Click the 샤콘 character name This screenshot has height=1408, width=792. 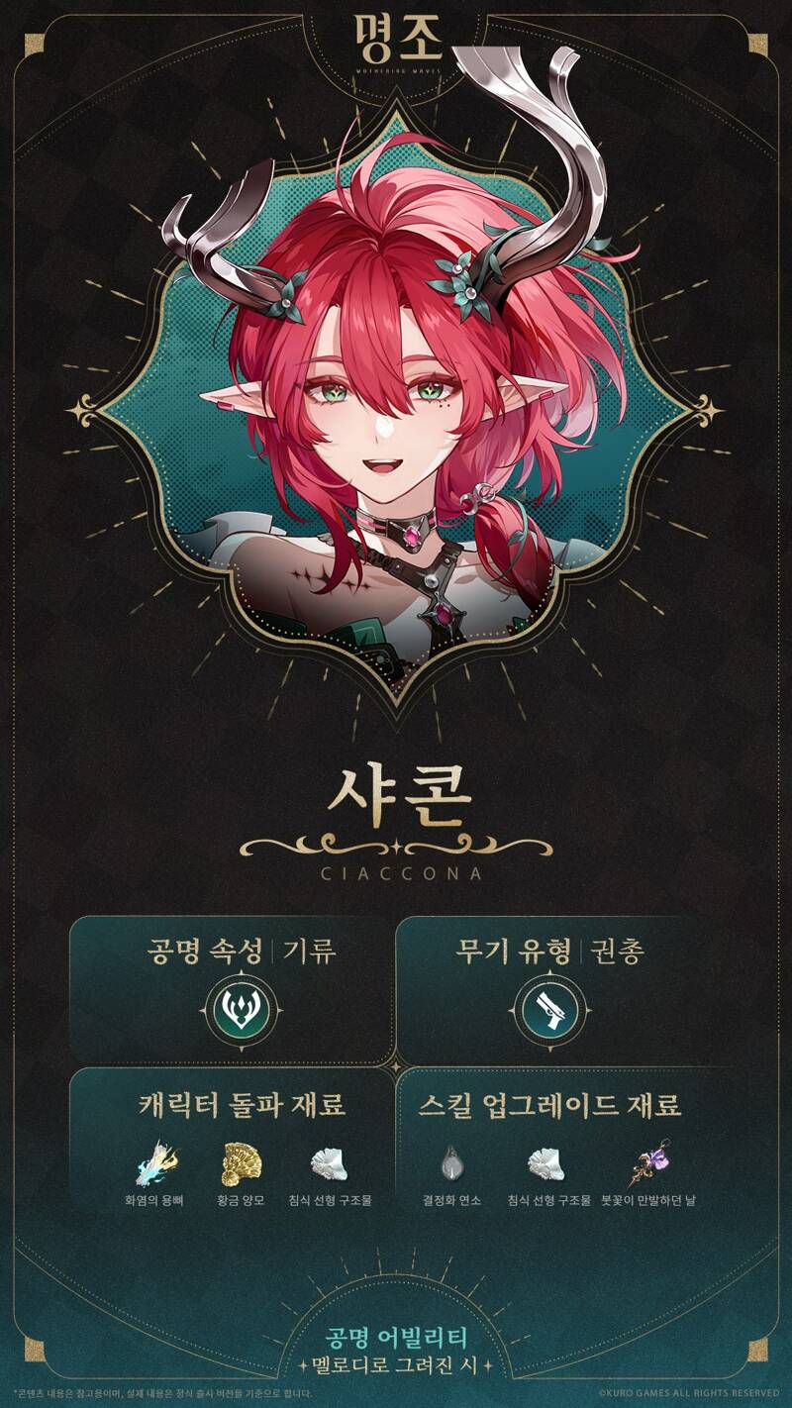(397, 794)
